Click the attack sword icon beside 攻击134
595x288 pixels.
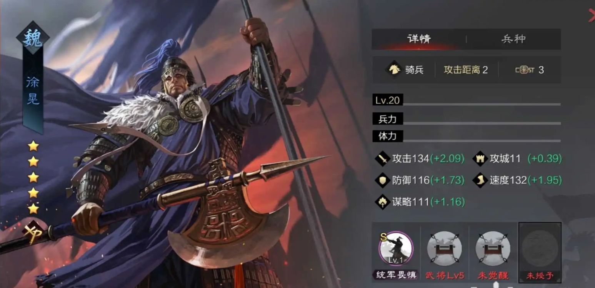tap(383, 158)
